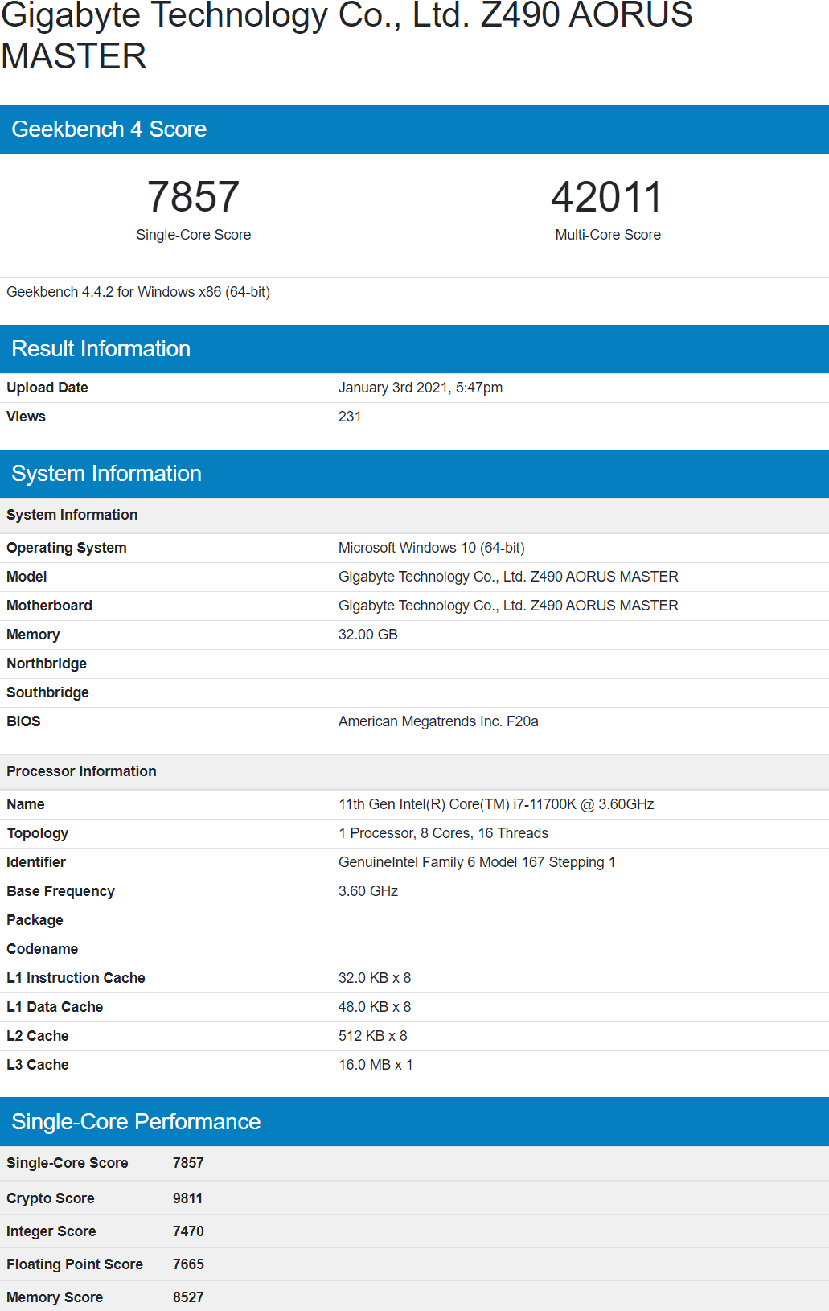829x1311 pixels.
Task: Click the Motherboard row label
Action: click(49, 606)
